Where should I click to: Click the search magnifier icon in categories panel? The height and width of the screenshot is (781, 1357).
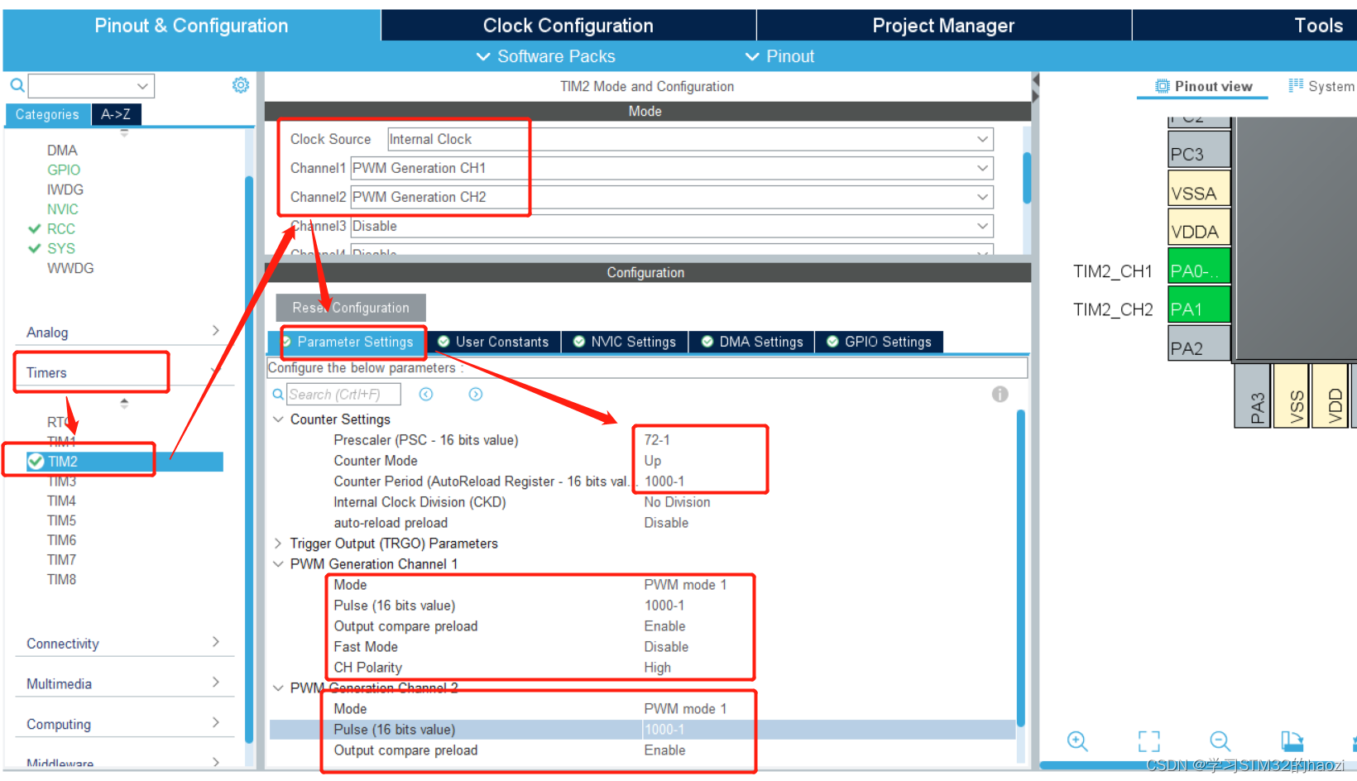tap(17, 85)
